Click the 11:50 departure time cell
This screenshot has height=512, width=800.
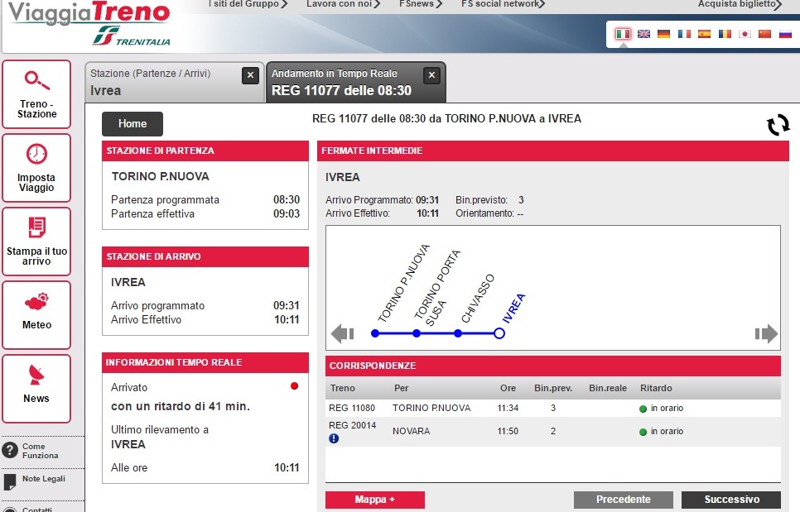pyautogui.click(x=508, y=432)
